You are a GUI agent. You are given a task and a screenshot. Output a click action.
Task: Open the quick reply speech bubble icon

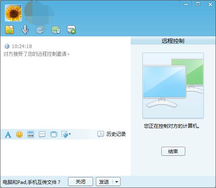pyautogui.click(x=42, y=134)
